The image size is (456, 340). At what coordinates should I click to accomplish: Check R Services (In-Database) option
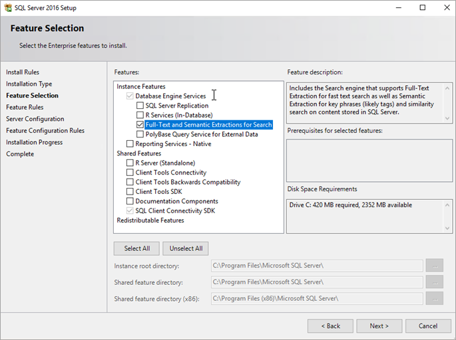pos(140,115)
